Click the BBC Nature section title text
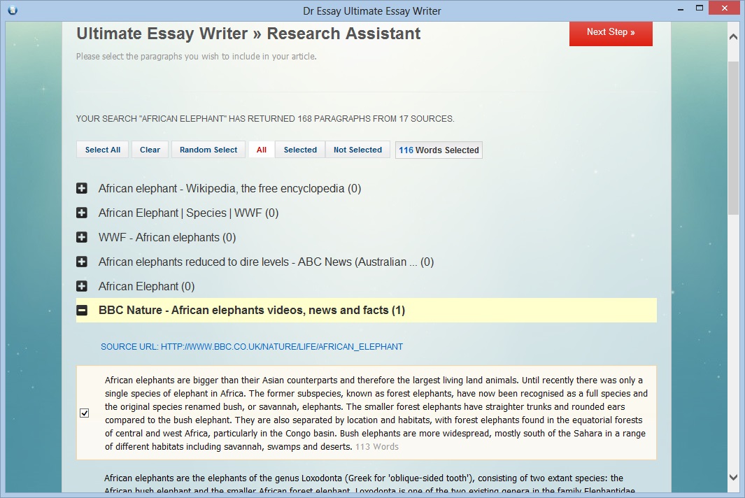This screenshot has height=498, width=745. coord(252,311)
